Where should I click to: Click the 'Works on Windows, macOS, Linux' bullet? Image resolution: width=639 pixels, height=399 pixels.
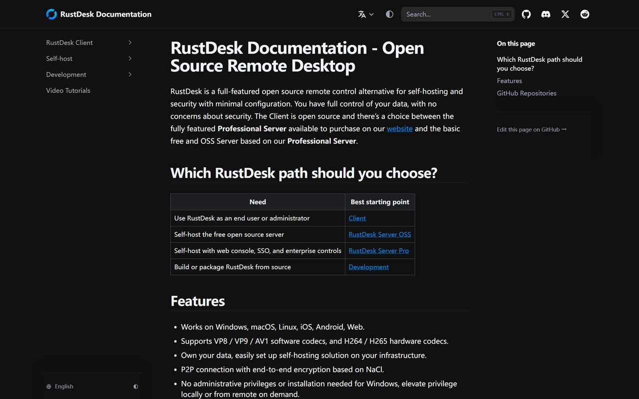[273, 327]
